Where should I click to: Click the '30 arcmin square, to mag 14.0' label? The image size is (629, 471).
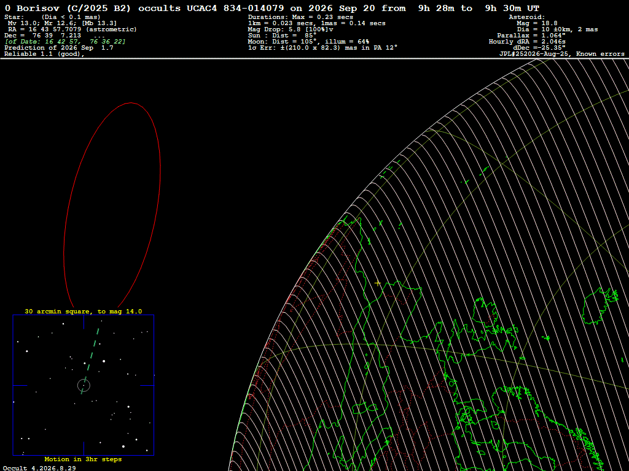click(84, 311)
